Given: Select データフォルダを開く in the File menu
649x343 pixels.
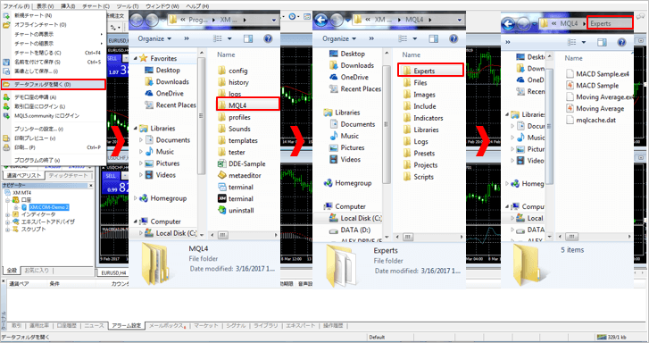Looking at the screenshot, I should click(x=53, y=85).
